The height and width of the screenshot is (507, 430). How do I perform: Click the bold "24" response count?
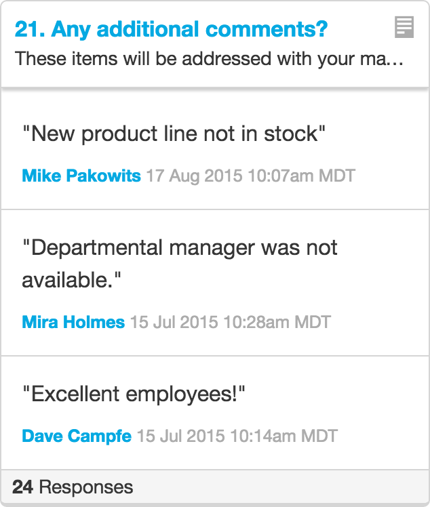(22, 487)
